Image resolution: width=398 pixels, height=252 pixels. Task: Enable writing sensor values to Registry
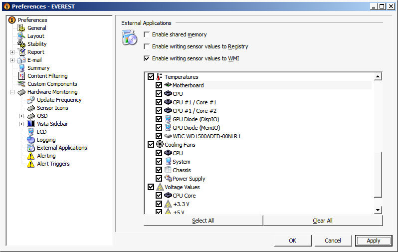coord(147,46)
